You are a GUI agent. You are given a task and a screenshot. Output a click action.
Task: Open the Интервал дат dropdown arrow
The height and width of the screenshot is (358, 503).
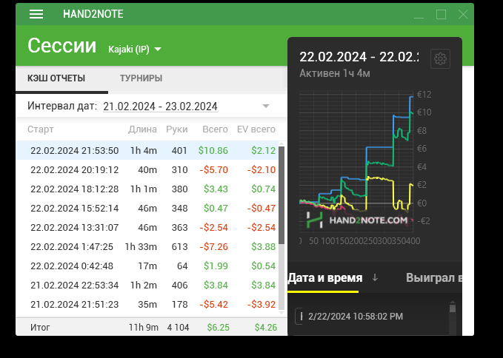(266, 106)
